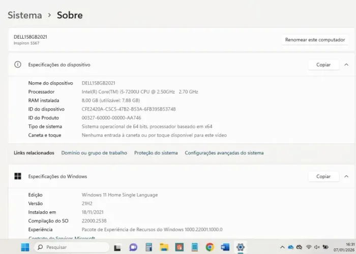Copy the Windows specifications

323,176
